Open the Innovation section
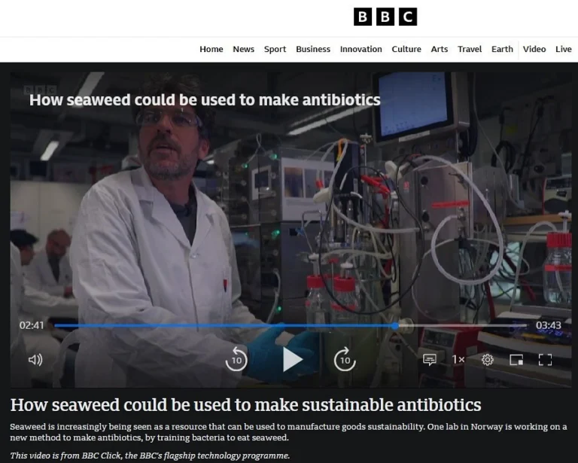This screenshot has height=463, width=578. [x=360, y=49]
